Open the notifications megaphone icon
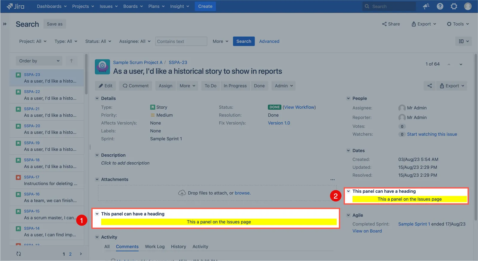This screenshot has height=261, width=478. (x=426, y=6)
